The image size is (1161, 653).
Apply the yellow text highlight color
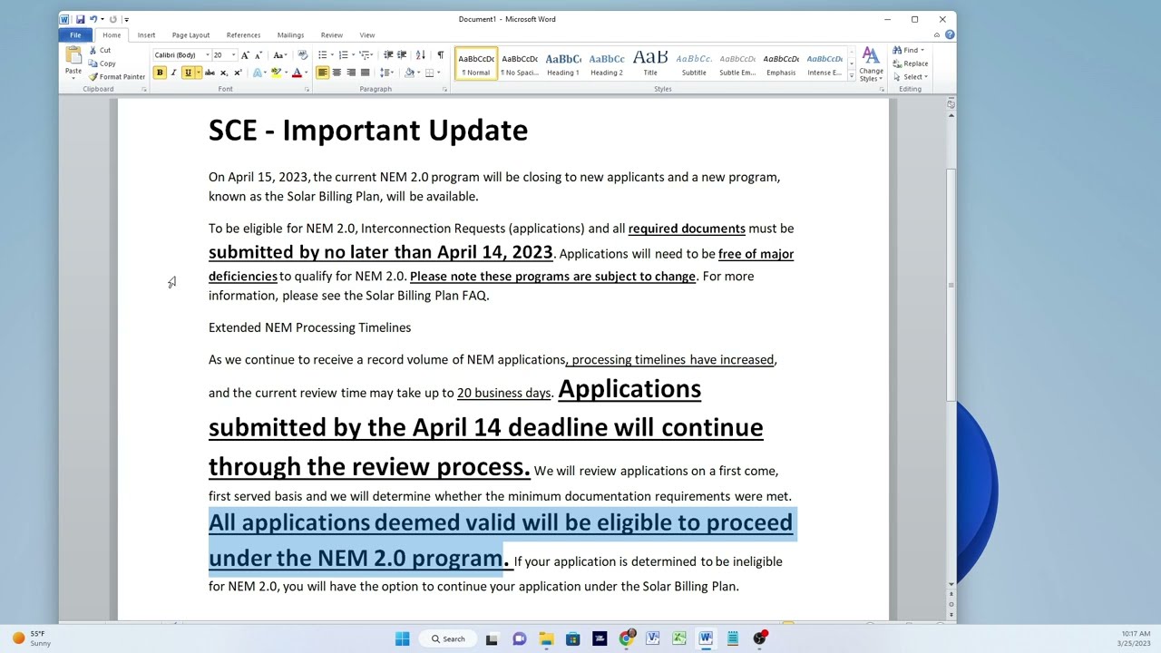click(275, 73)
